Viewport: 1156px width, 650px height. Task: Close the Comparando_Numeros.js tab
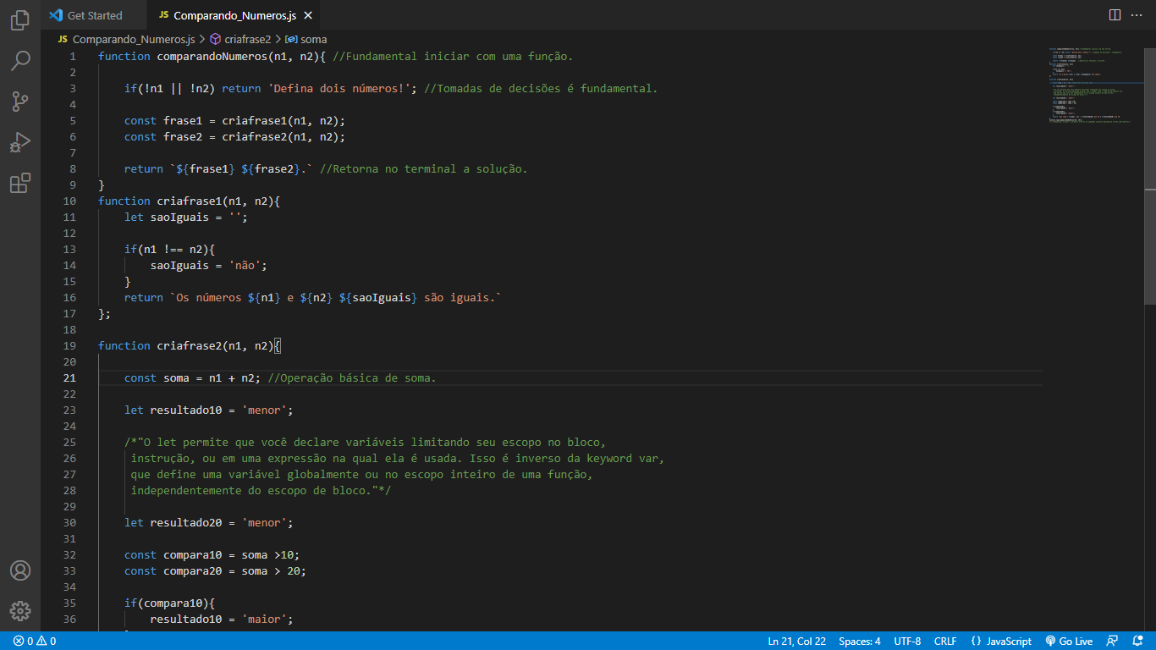pos(307,15)
